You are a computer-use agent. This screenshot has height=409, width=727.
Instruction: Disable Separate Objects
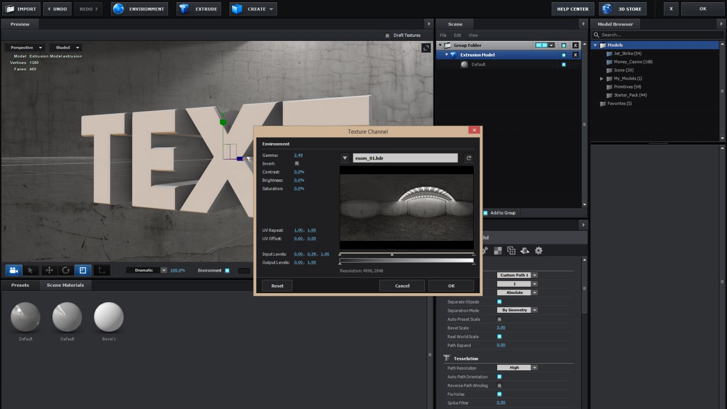(499, 302)
